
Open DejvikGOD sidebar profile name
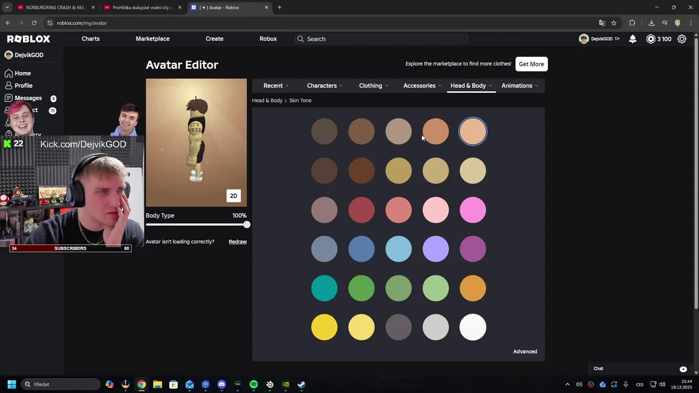pyautogui.click(x=29, y=55)
